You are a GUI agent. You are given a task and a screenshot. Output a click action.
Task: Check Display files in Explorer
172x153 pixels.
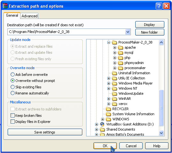[12, 122]
